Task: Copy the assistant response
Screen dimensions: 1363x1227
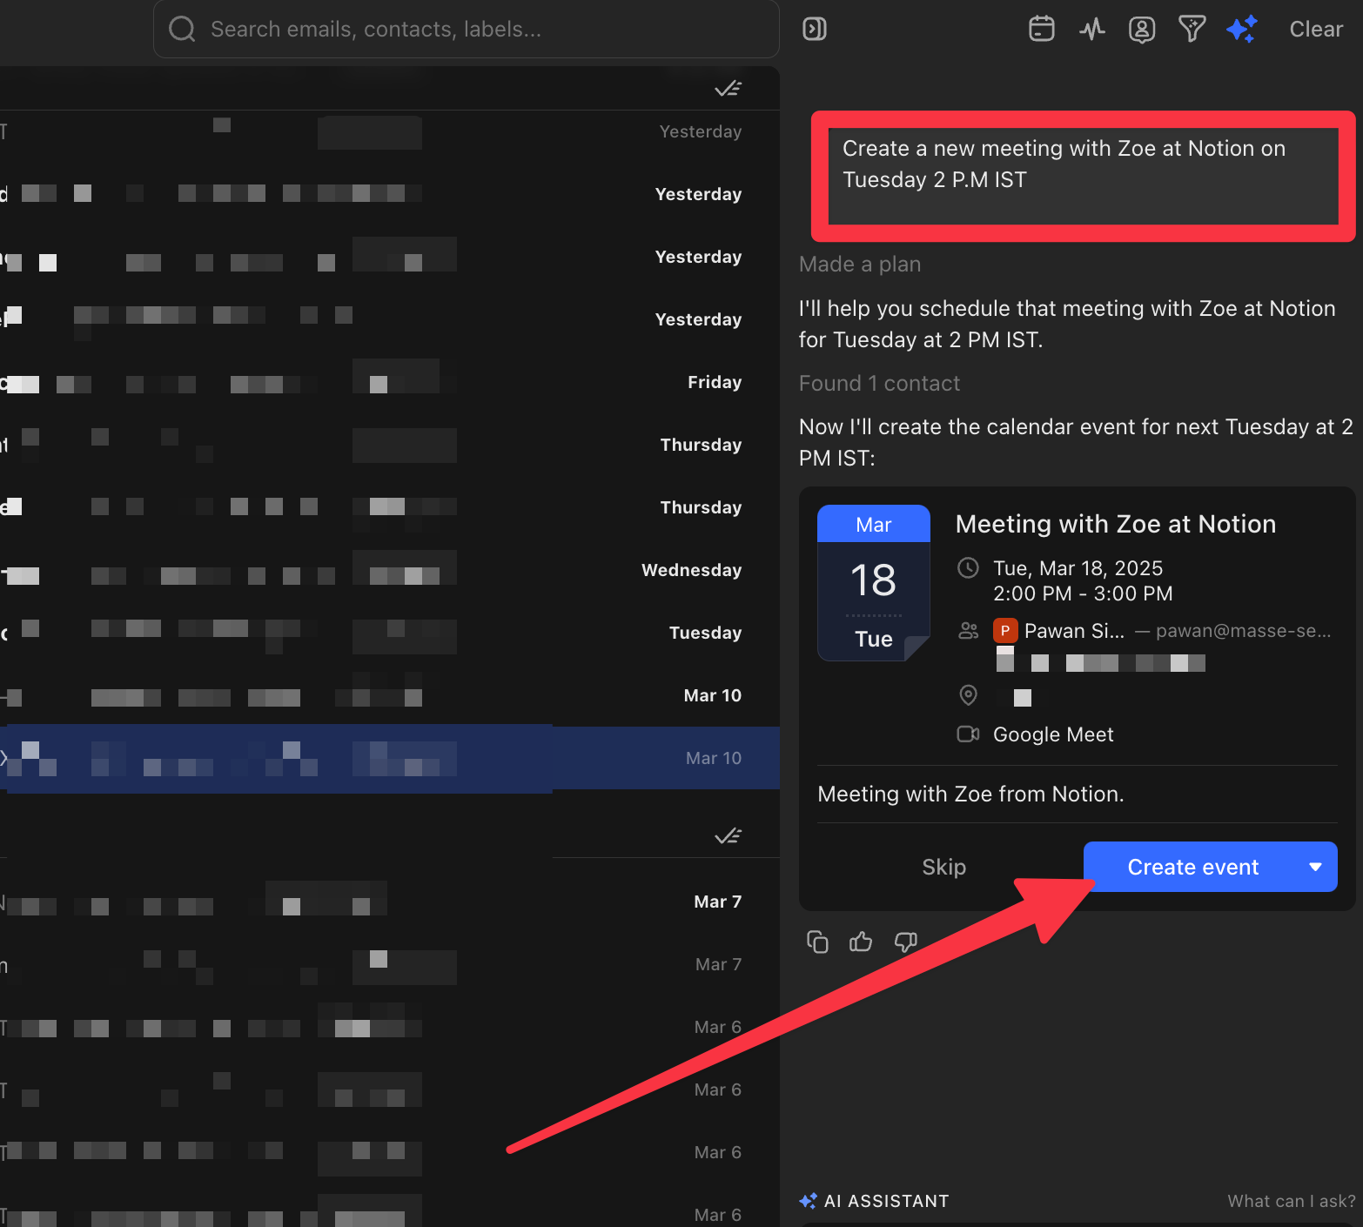Action: coord(817,942)
